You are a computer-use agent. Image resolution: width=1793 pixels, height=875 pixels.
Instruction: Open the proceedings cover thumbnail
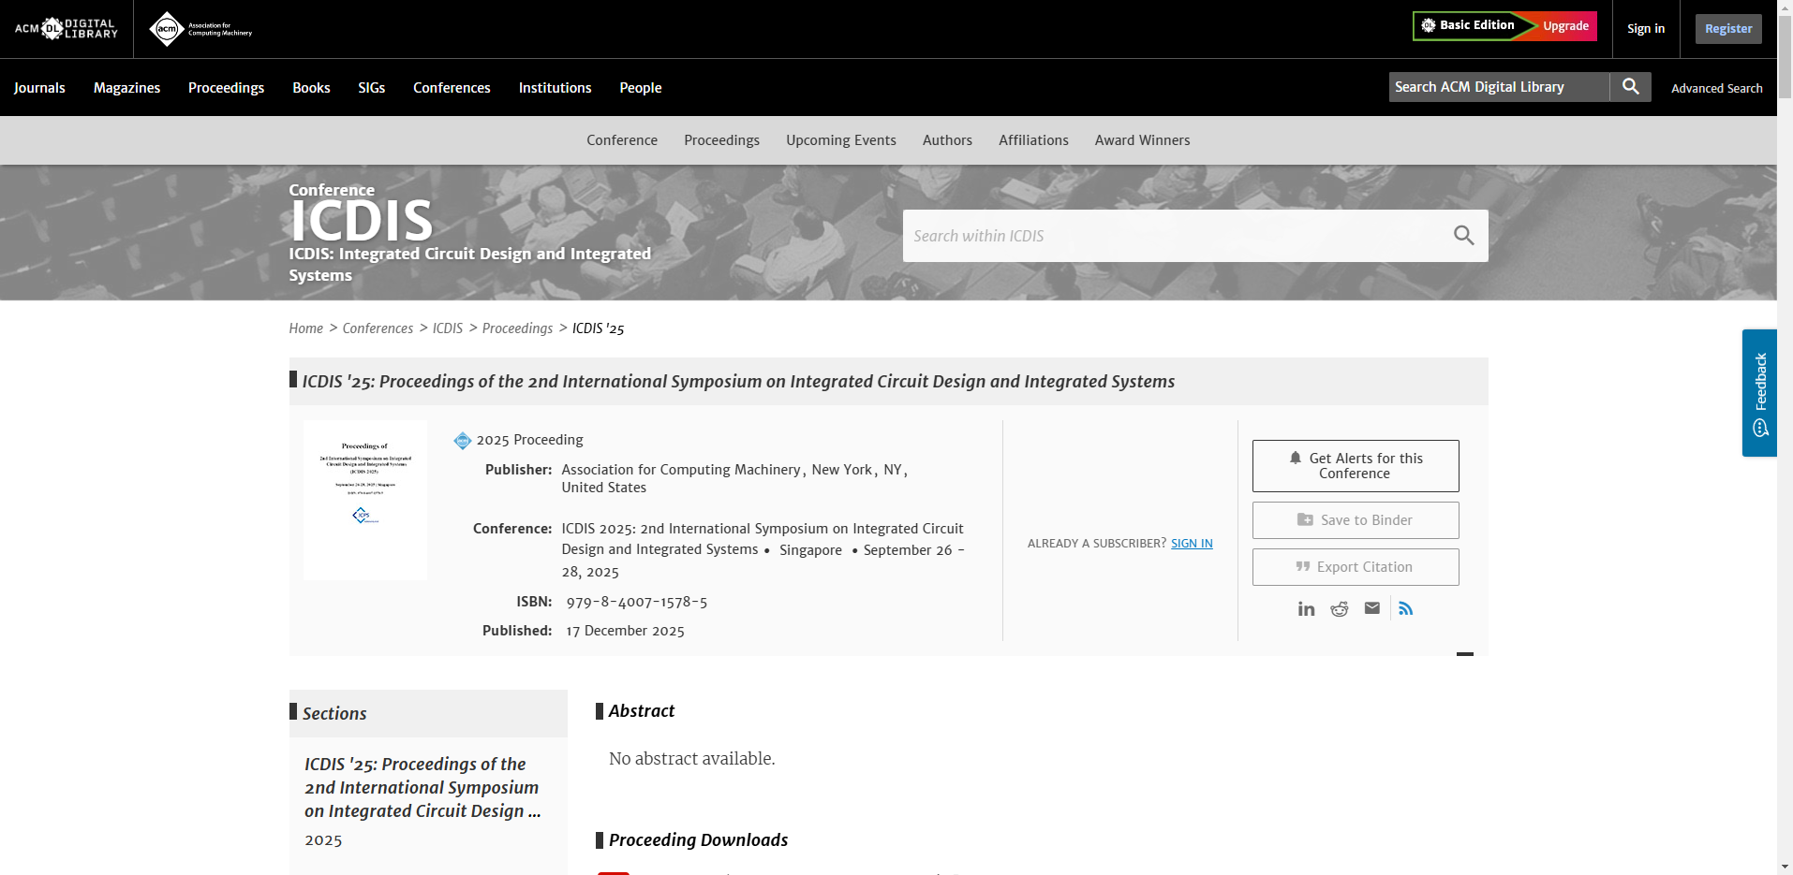coord(365,500)
